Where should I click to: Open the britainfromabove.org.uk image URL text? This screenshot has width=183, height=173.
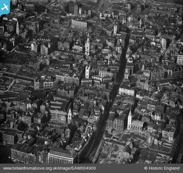tap(49, 168)
